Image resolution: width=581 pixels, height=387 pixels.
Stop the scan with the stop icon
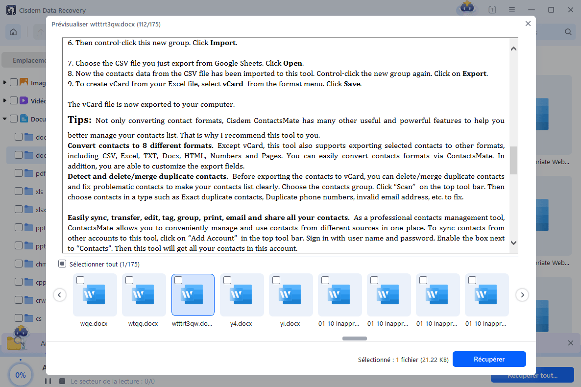pos(62,381)
